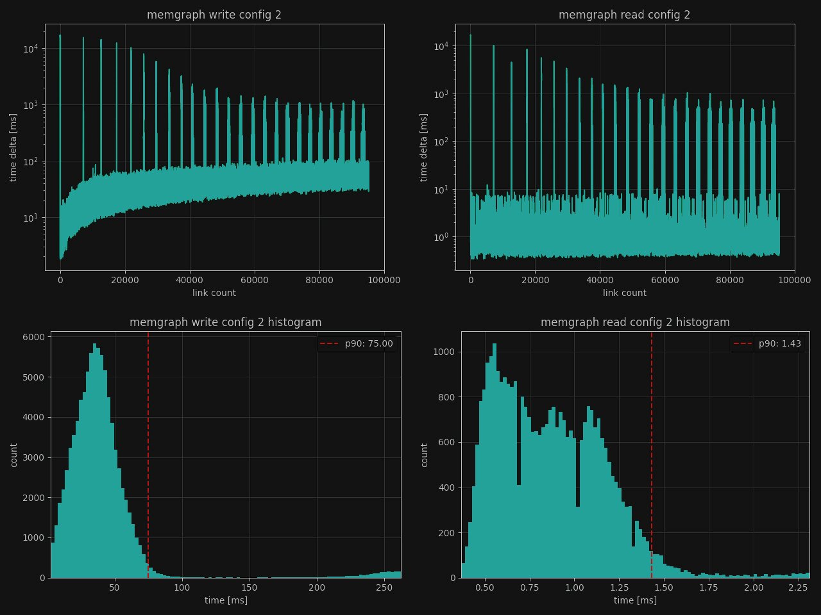
Task: Click the '1.50' tick on read histogram
Action: pyautogui.click(x=664, y=587)
